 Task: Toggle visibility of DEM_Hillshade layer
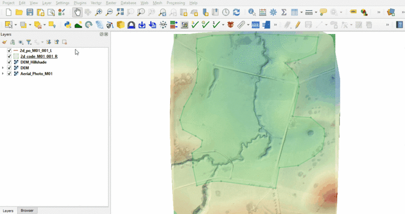9,62
